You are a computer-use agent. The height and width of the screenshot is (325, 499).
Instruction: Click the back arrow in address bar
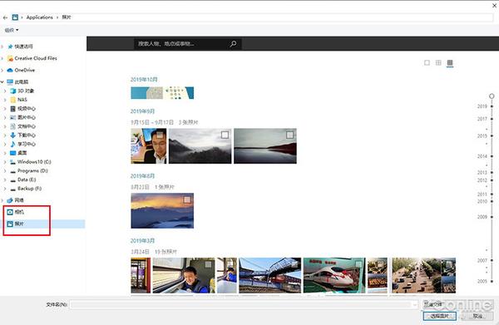tap(5, 17)
